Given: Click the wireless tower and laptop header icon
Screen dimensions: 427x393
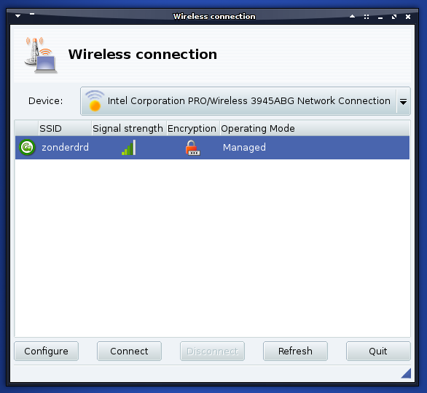Looking at the screenshot, I should [x=41, y=55].
